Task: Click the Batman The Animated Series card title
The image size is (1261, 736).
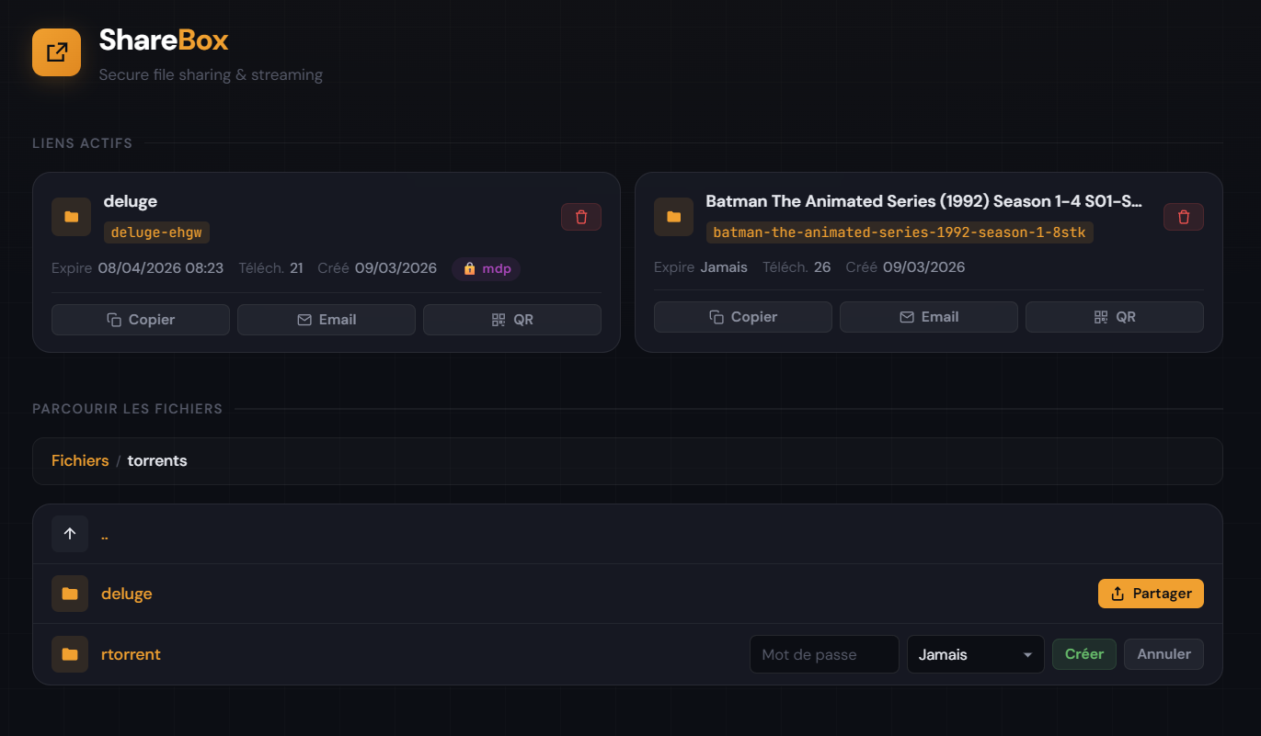Action: (x=924, y=201)
